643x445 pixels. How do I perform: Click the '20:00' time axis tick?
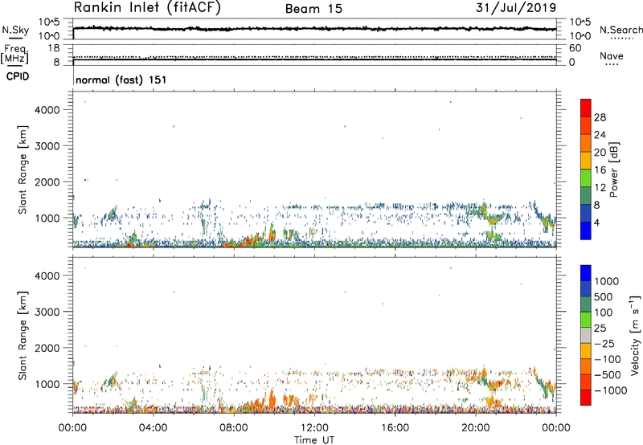click(x=475, y=428)
